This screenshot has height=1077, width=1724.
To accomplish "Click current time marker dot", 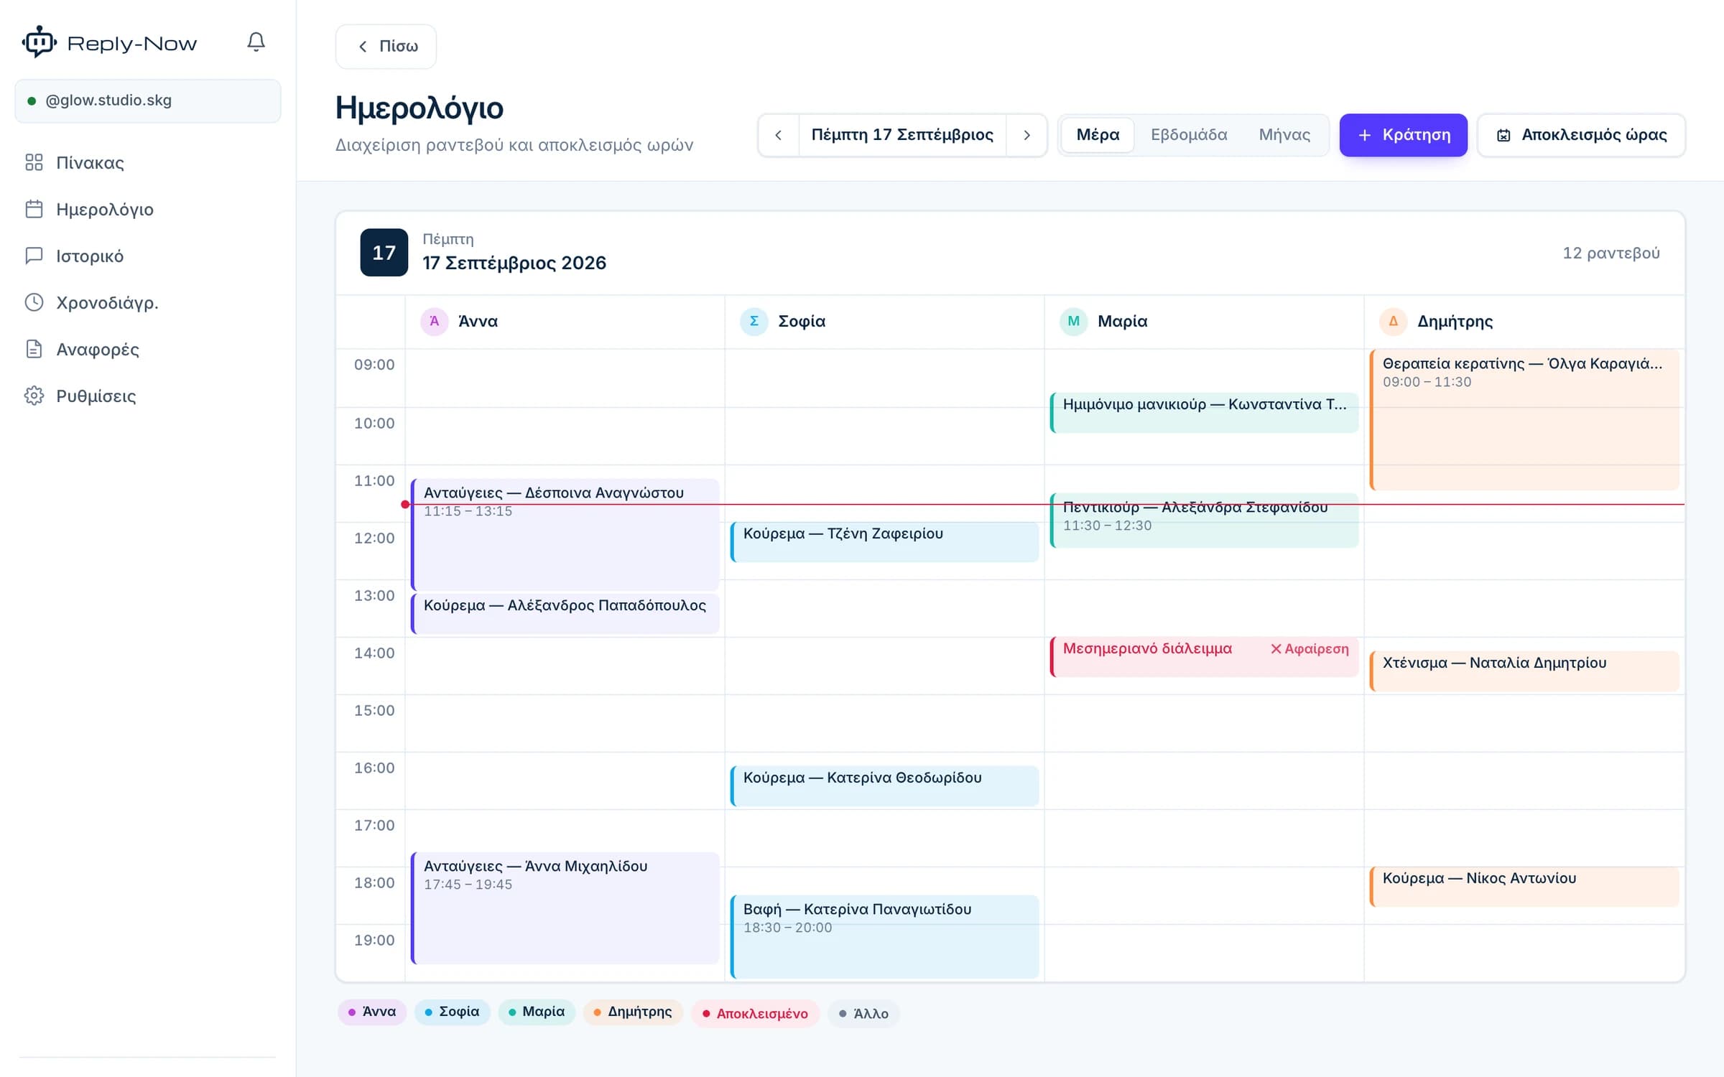I will (405, 505).
